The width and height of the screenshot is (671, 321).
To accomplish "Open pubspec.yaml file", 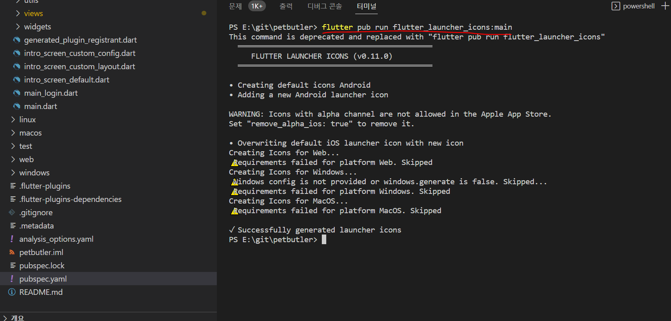I will point(43,279).
